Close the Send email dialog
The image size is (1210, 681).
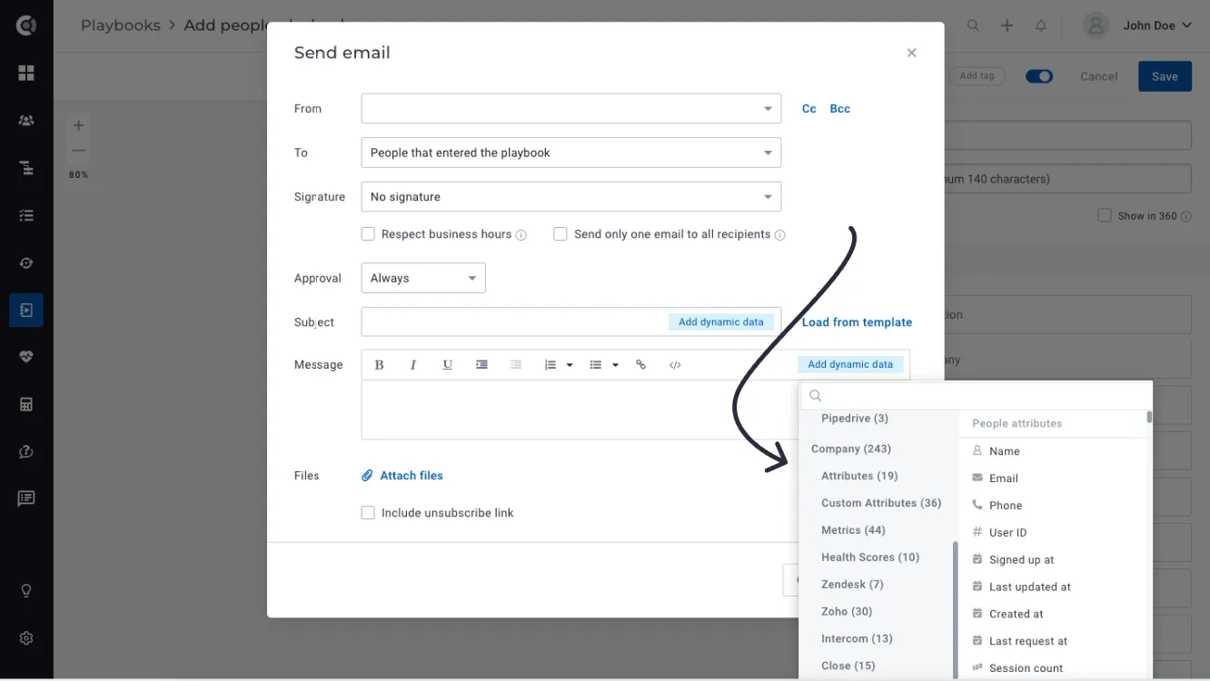click(x=911, y=53)
